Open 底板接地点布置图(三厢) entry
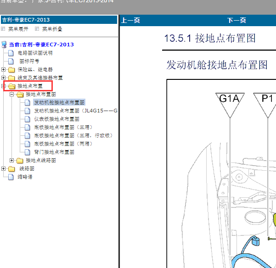276x268 pixels. [63, 127]
